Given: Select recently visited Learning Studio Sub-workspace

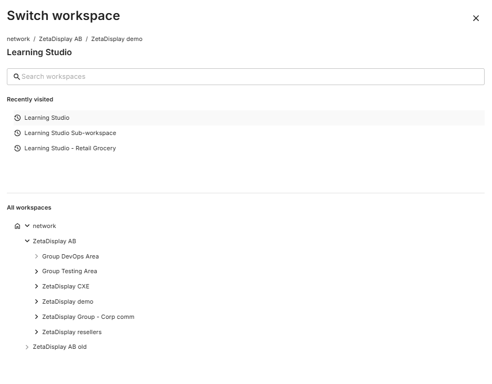Looking at the screenshot, I should coord(249,133).
